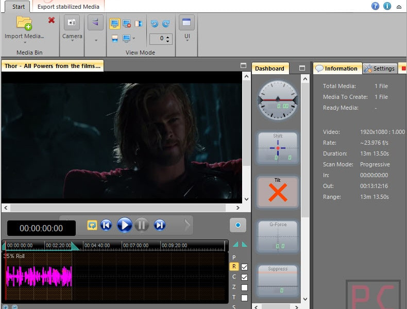Click the Suppress gauge
Image resolution: width=407 pixels, height=309 pixels.
point(278,280)
